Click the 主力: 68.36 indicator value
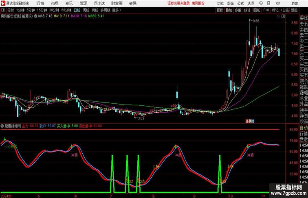This screenshot has width=308, height=198. pos(30,126)
